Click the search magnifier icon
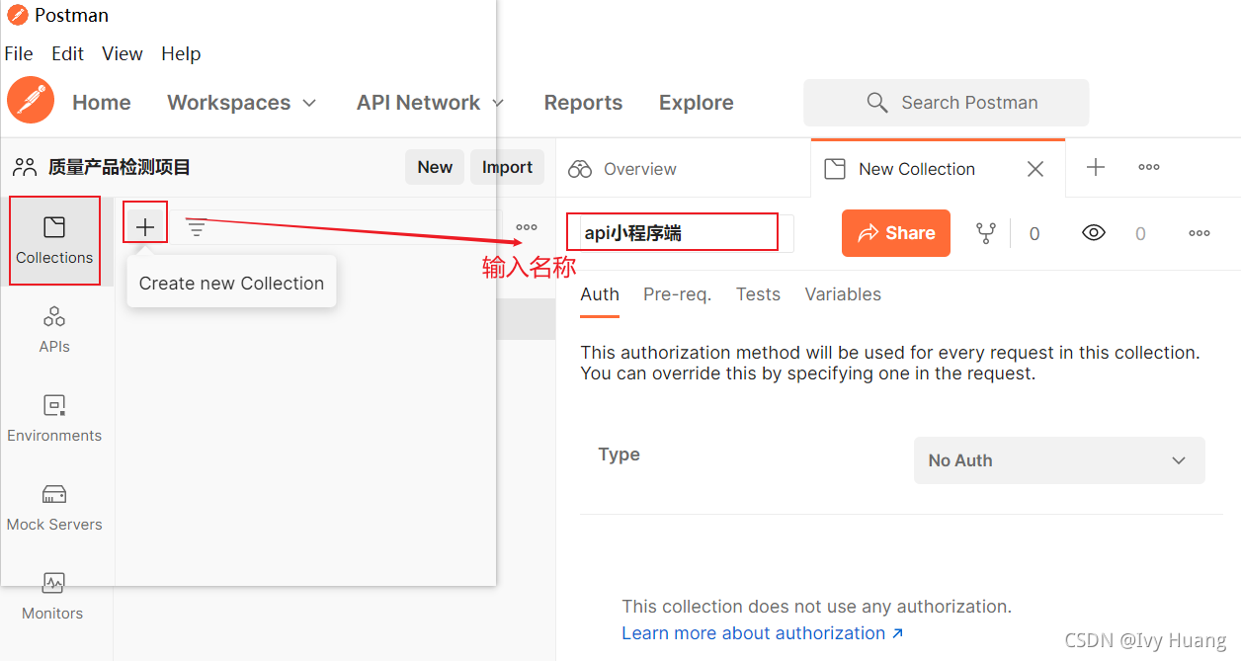The height and width of the screenshot is (661, 1241). pos(876,103)
